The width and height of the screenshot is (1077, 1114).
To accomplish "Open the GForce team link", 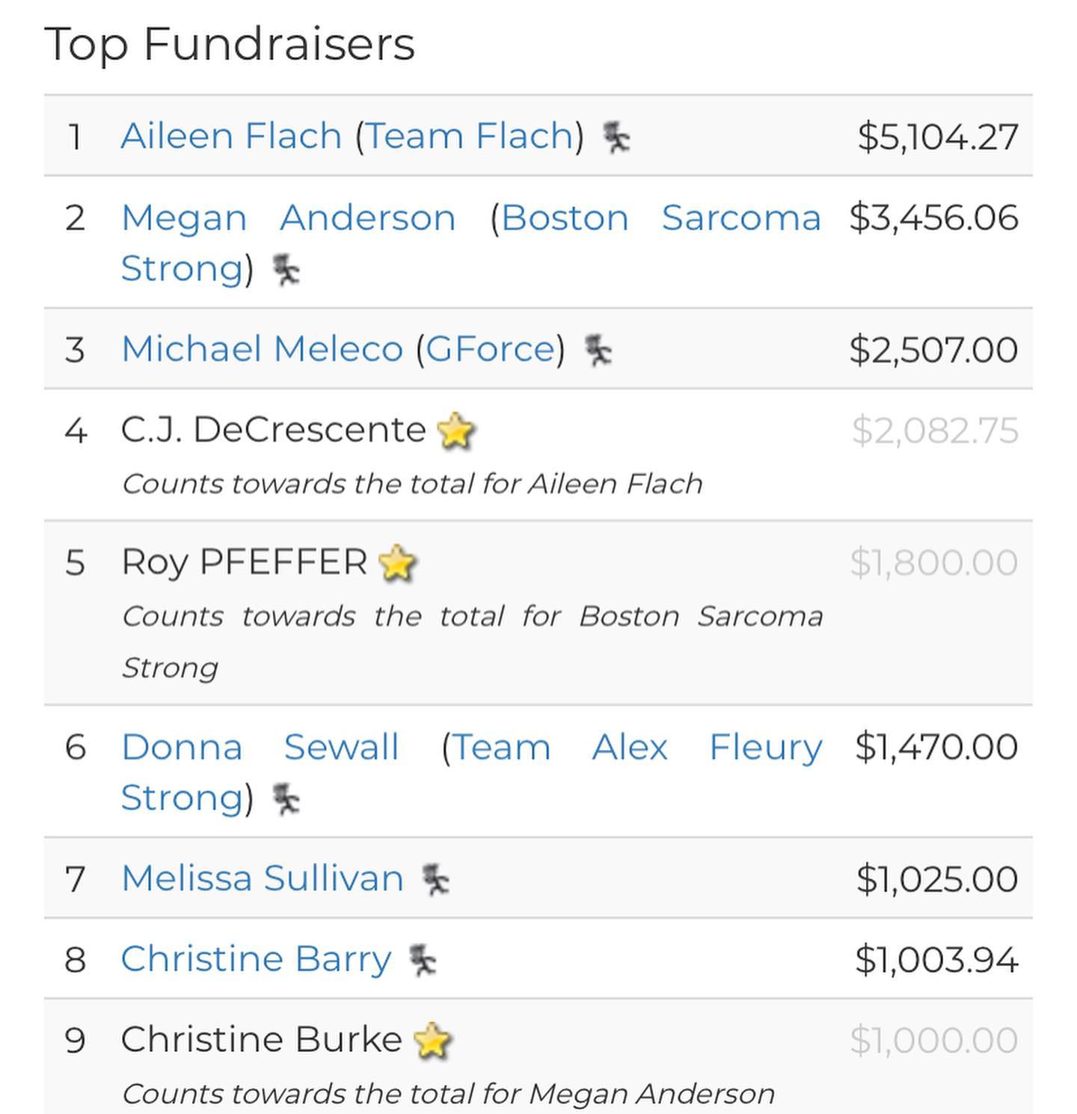I will [491, 349].
